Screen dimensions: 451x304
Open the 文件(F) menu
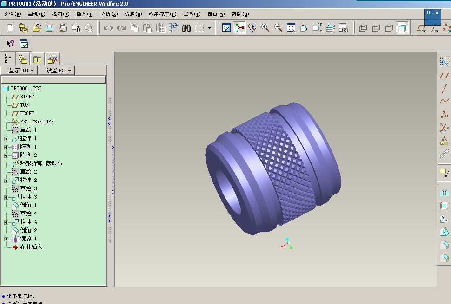pyautogui.click(x=13, y=14)
